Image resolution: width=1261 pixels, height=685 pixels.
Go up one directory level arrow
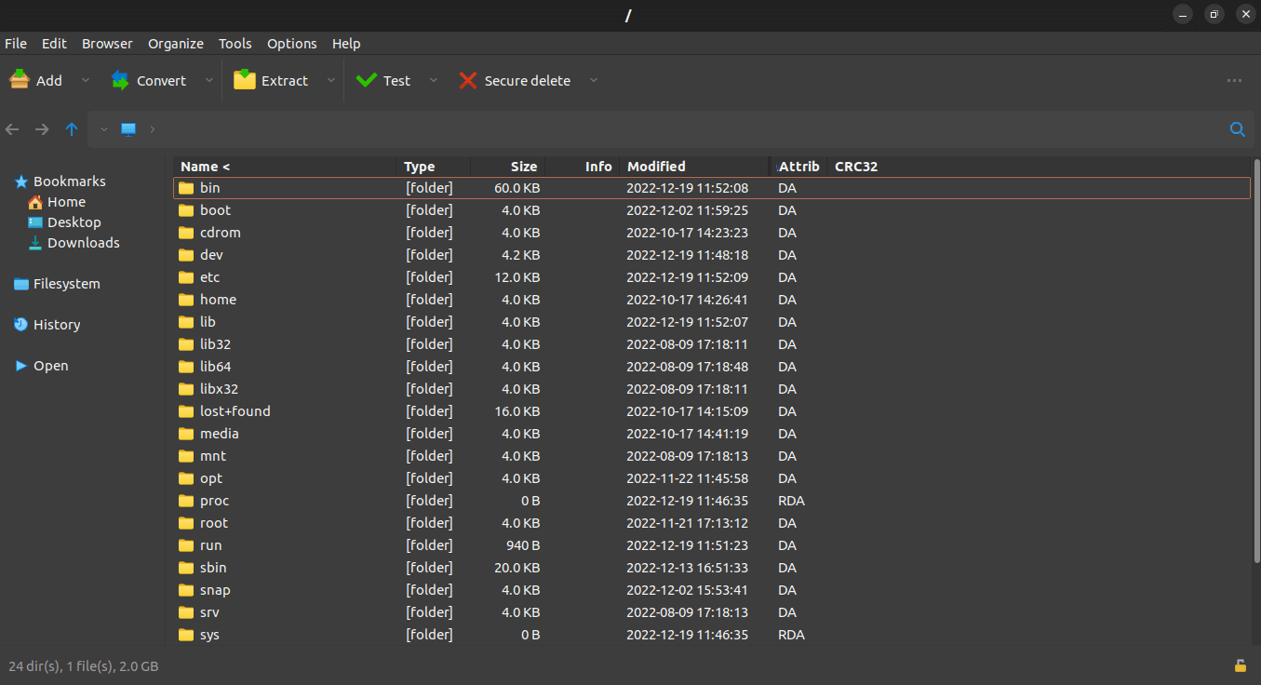coord(72,129)
